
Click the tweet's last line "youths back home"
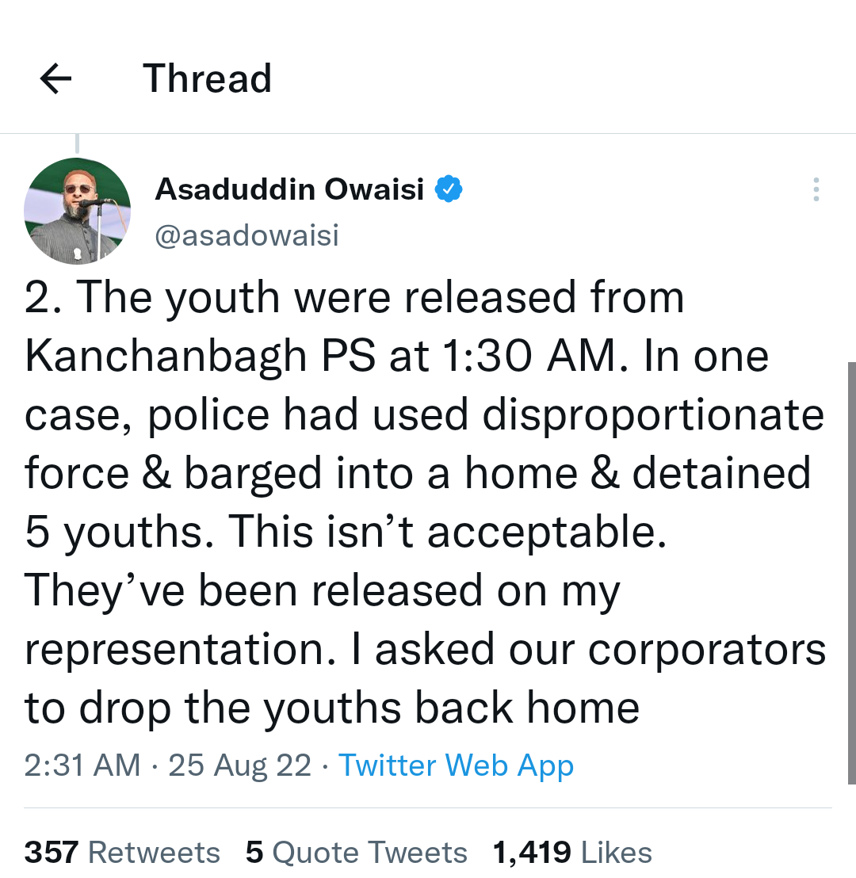[x=451, y=708]
